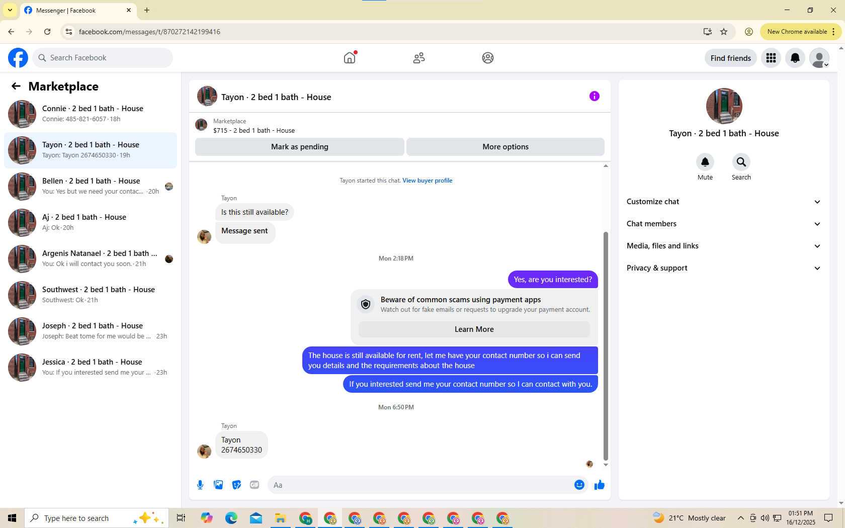Open the $715 Marketplace listing thumbnail
This screenshot has width=845, height=528.
[x=201, y=125]
